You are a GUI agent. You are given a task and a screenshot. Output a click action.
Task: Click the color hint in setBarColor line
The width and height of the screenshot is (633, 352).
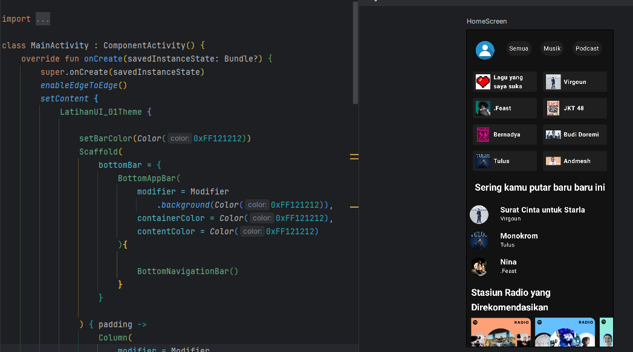(x=180, y=138)
